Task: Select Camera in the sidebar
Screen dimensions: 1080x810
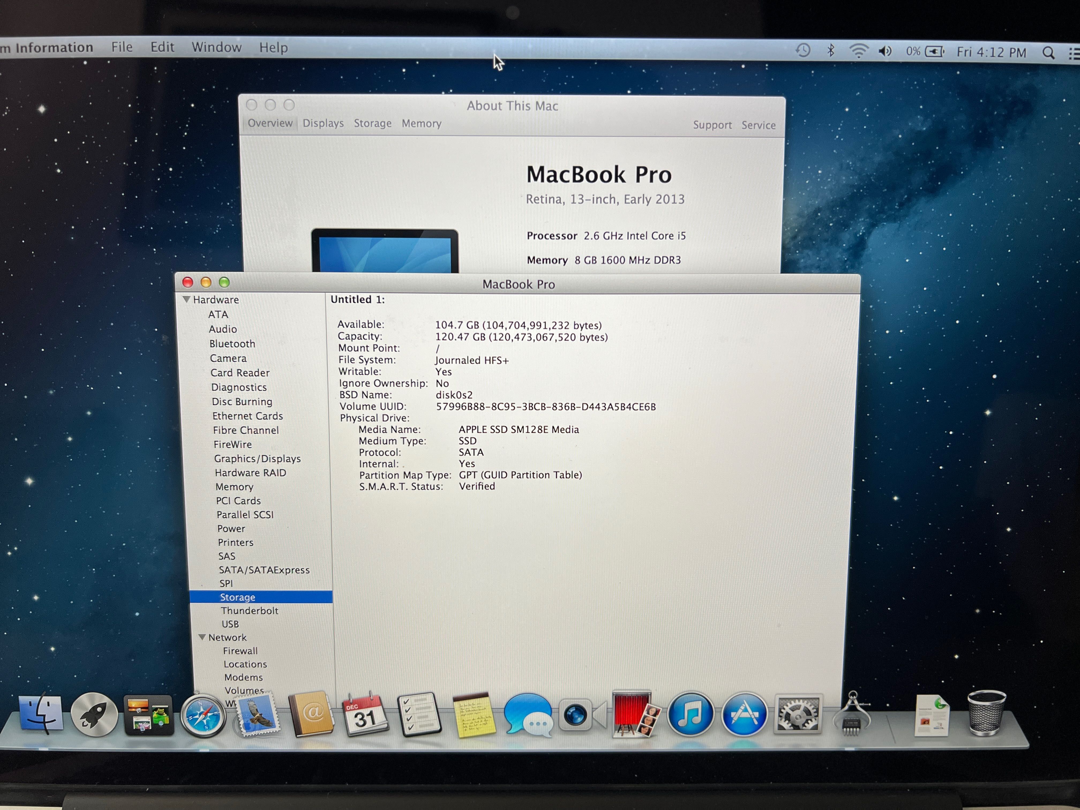Action: coord(228,358)
